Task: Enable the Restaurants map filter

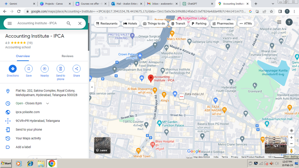Action: [x=107, y=23]
